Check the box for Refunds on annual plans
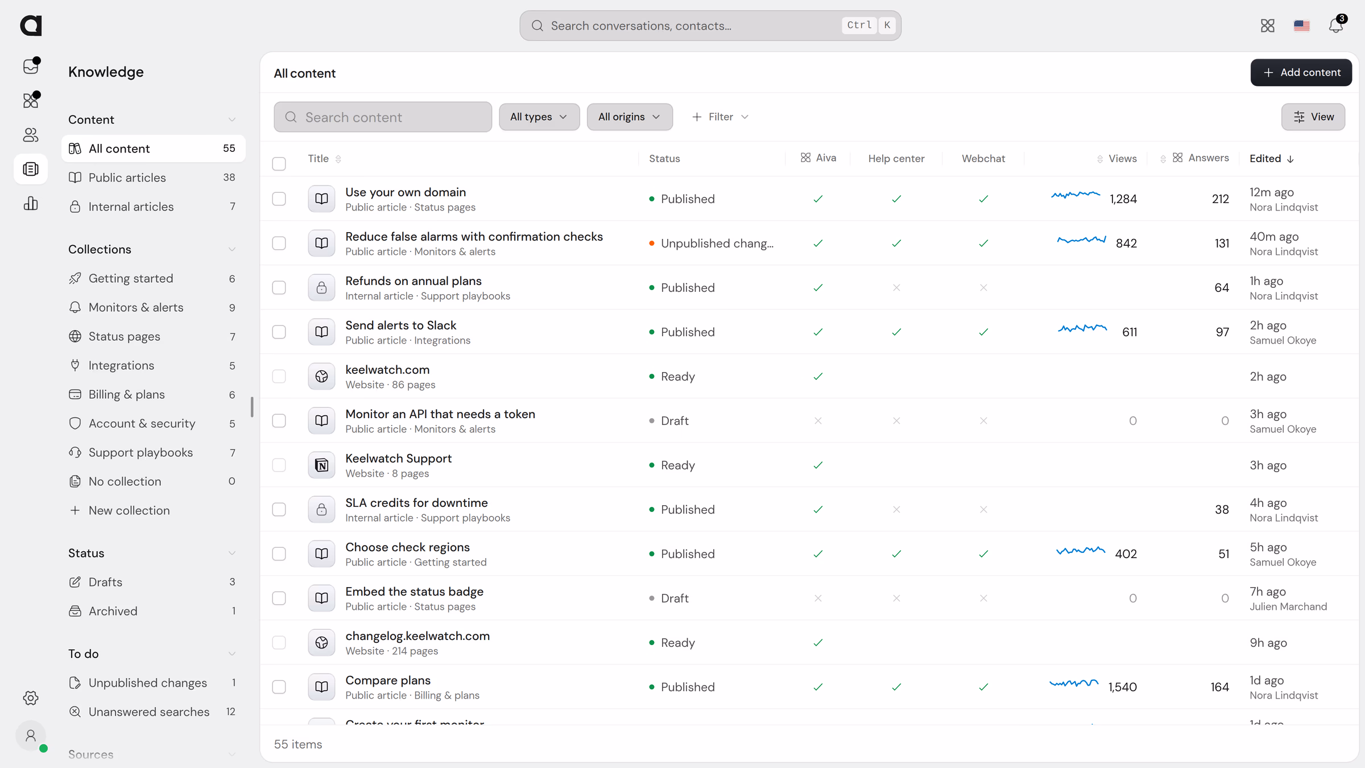The image size is (1365, 768). tap(279, 287)
